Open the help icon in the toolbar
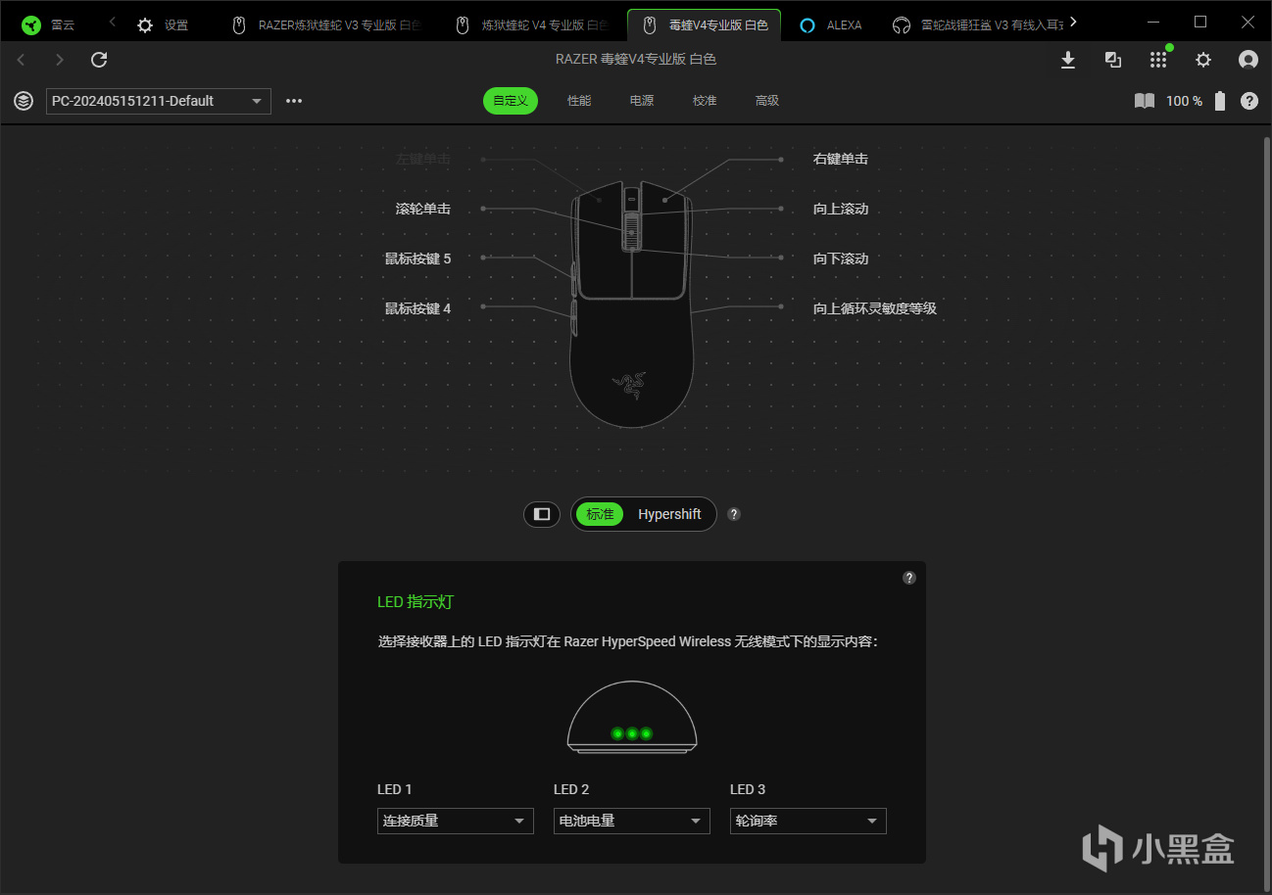This screenshot has height=895, width=1272. coord(1249,101)
